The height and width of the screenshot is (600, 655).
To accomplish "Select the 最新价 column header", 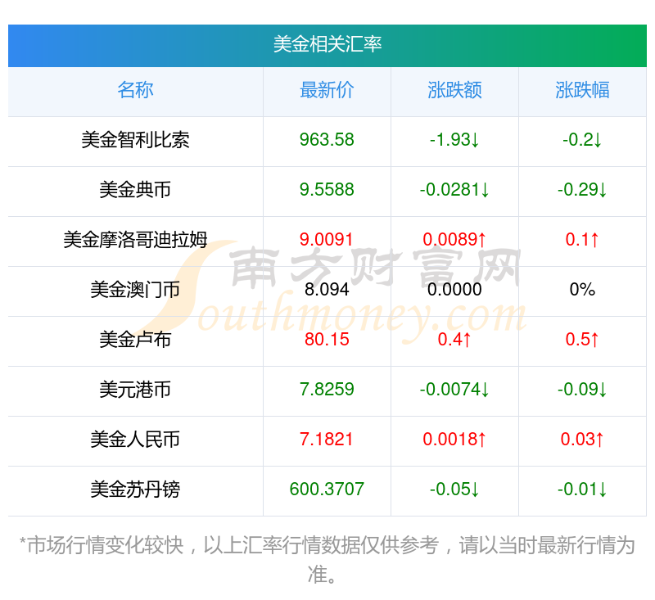I will pyautogui.click(x=327, y=90).
